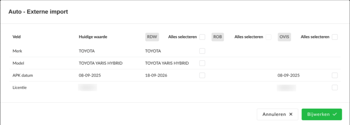
Task: Click the RDW source badge
Action: point(152,37)
